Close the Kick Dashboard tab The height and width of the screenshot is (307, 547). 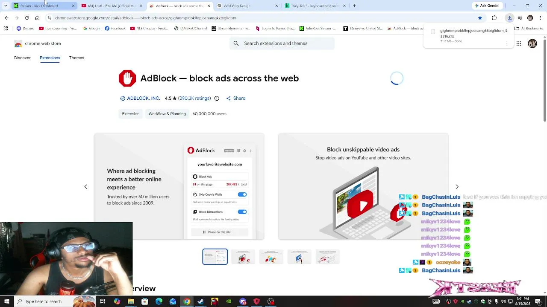[x=73, y=6]
